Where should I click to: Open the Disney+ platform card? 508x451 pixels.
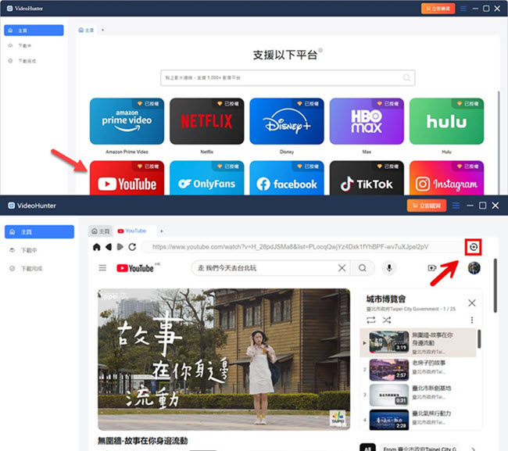point(287,121)
